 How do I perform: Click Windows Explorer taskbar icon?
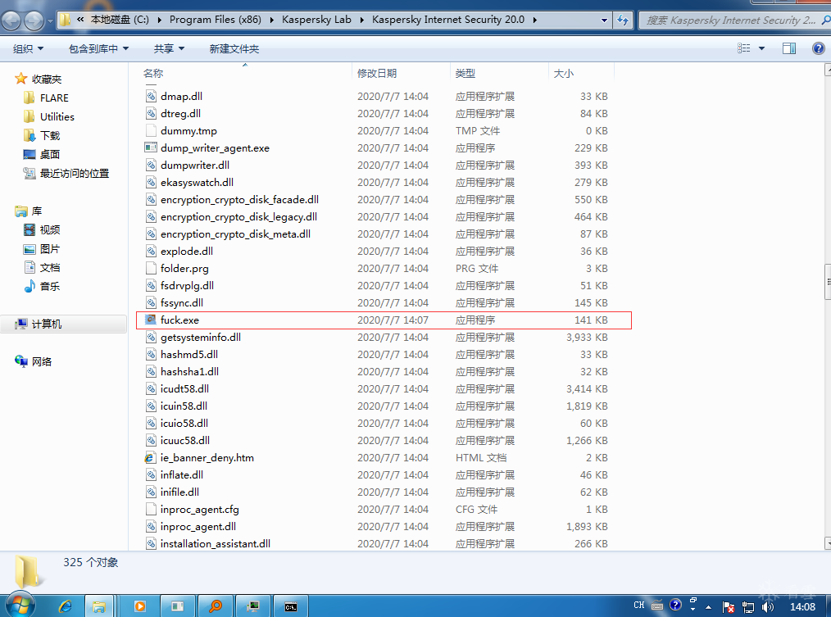[x=98, y=606]
